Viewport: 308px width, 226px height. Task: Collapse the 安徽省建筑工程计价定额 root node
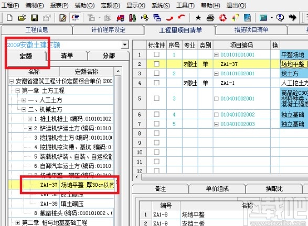point(12,81)
